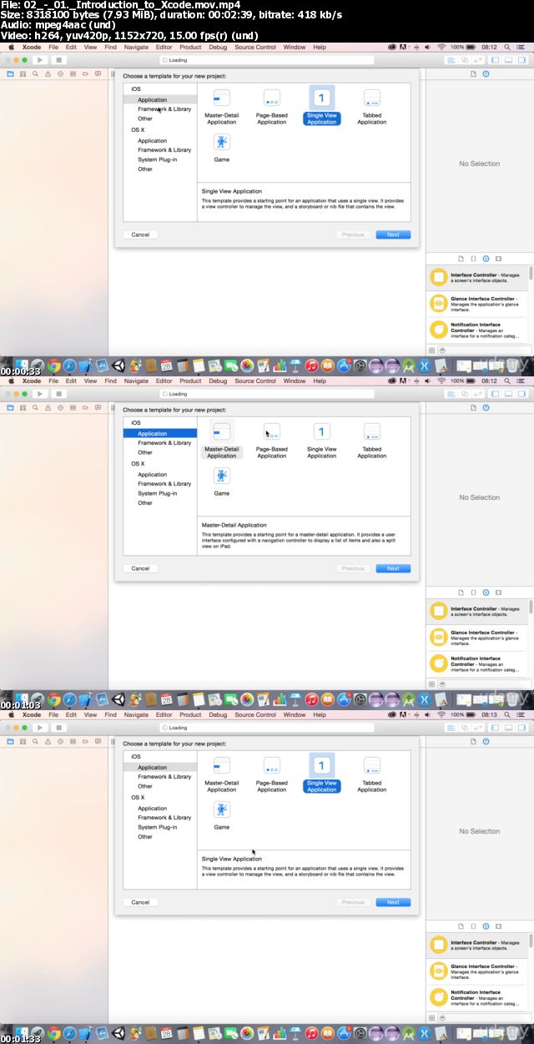Click Next button in the 00:01:33 frame
This screenshot has height=1044, width=534.
[393, 902]
